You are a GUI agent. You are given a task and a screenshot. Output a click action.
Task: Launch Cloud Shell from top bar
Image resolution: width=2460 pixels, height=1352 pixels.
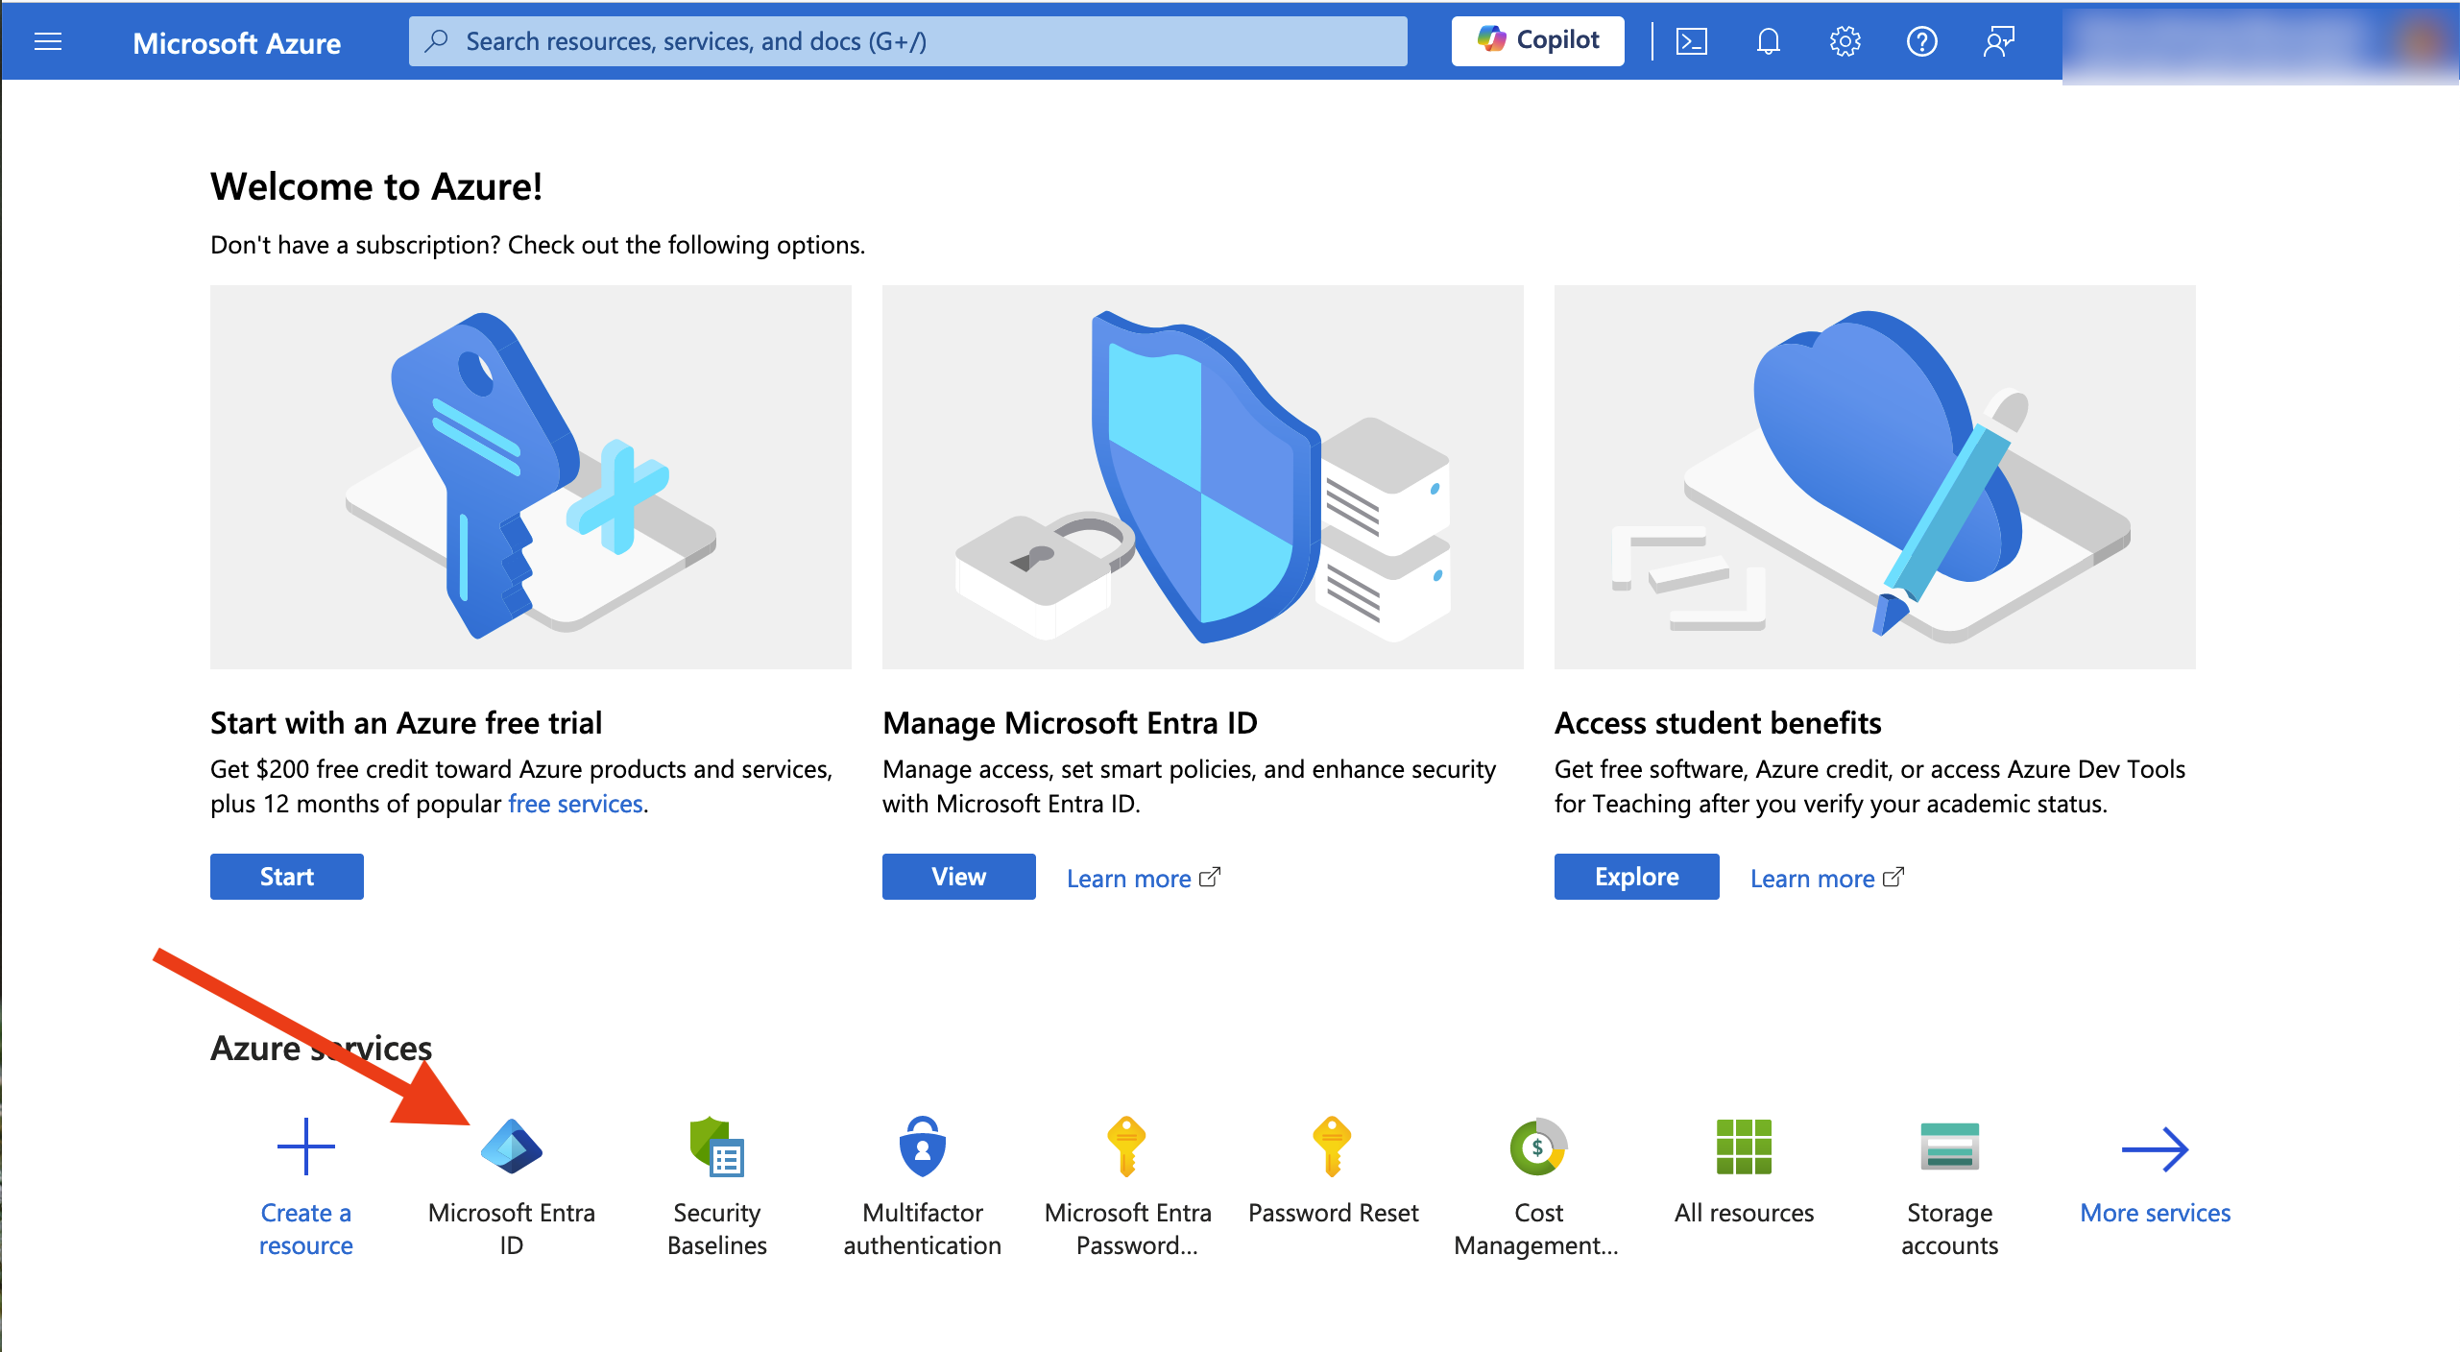1691,41
